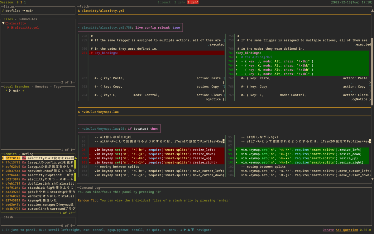Collapse the alacritty folder tree arrow
374x234 pixels.
pos(3,23)
